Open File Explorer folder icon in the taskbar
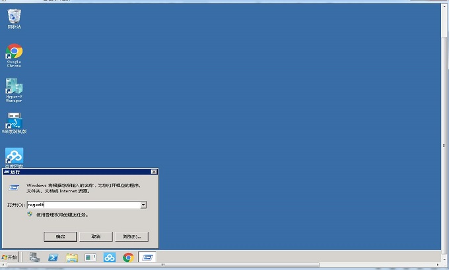Image resolution: width=449 pixels, height=270 pixels. point(72,257)
